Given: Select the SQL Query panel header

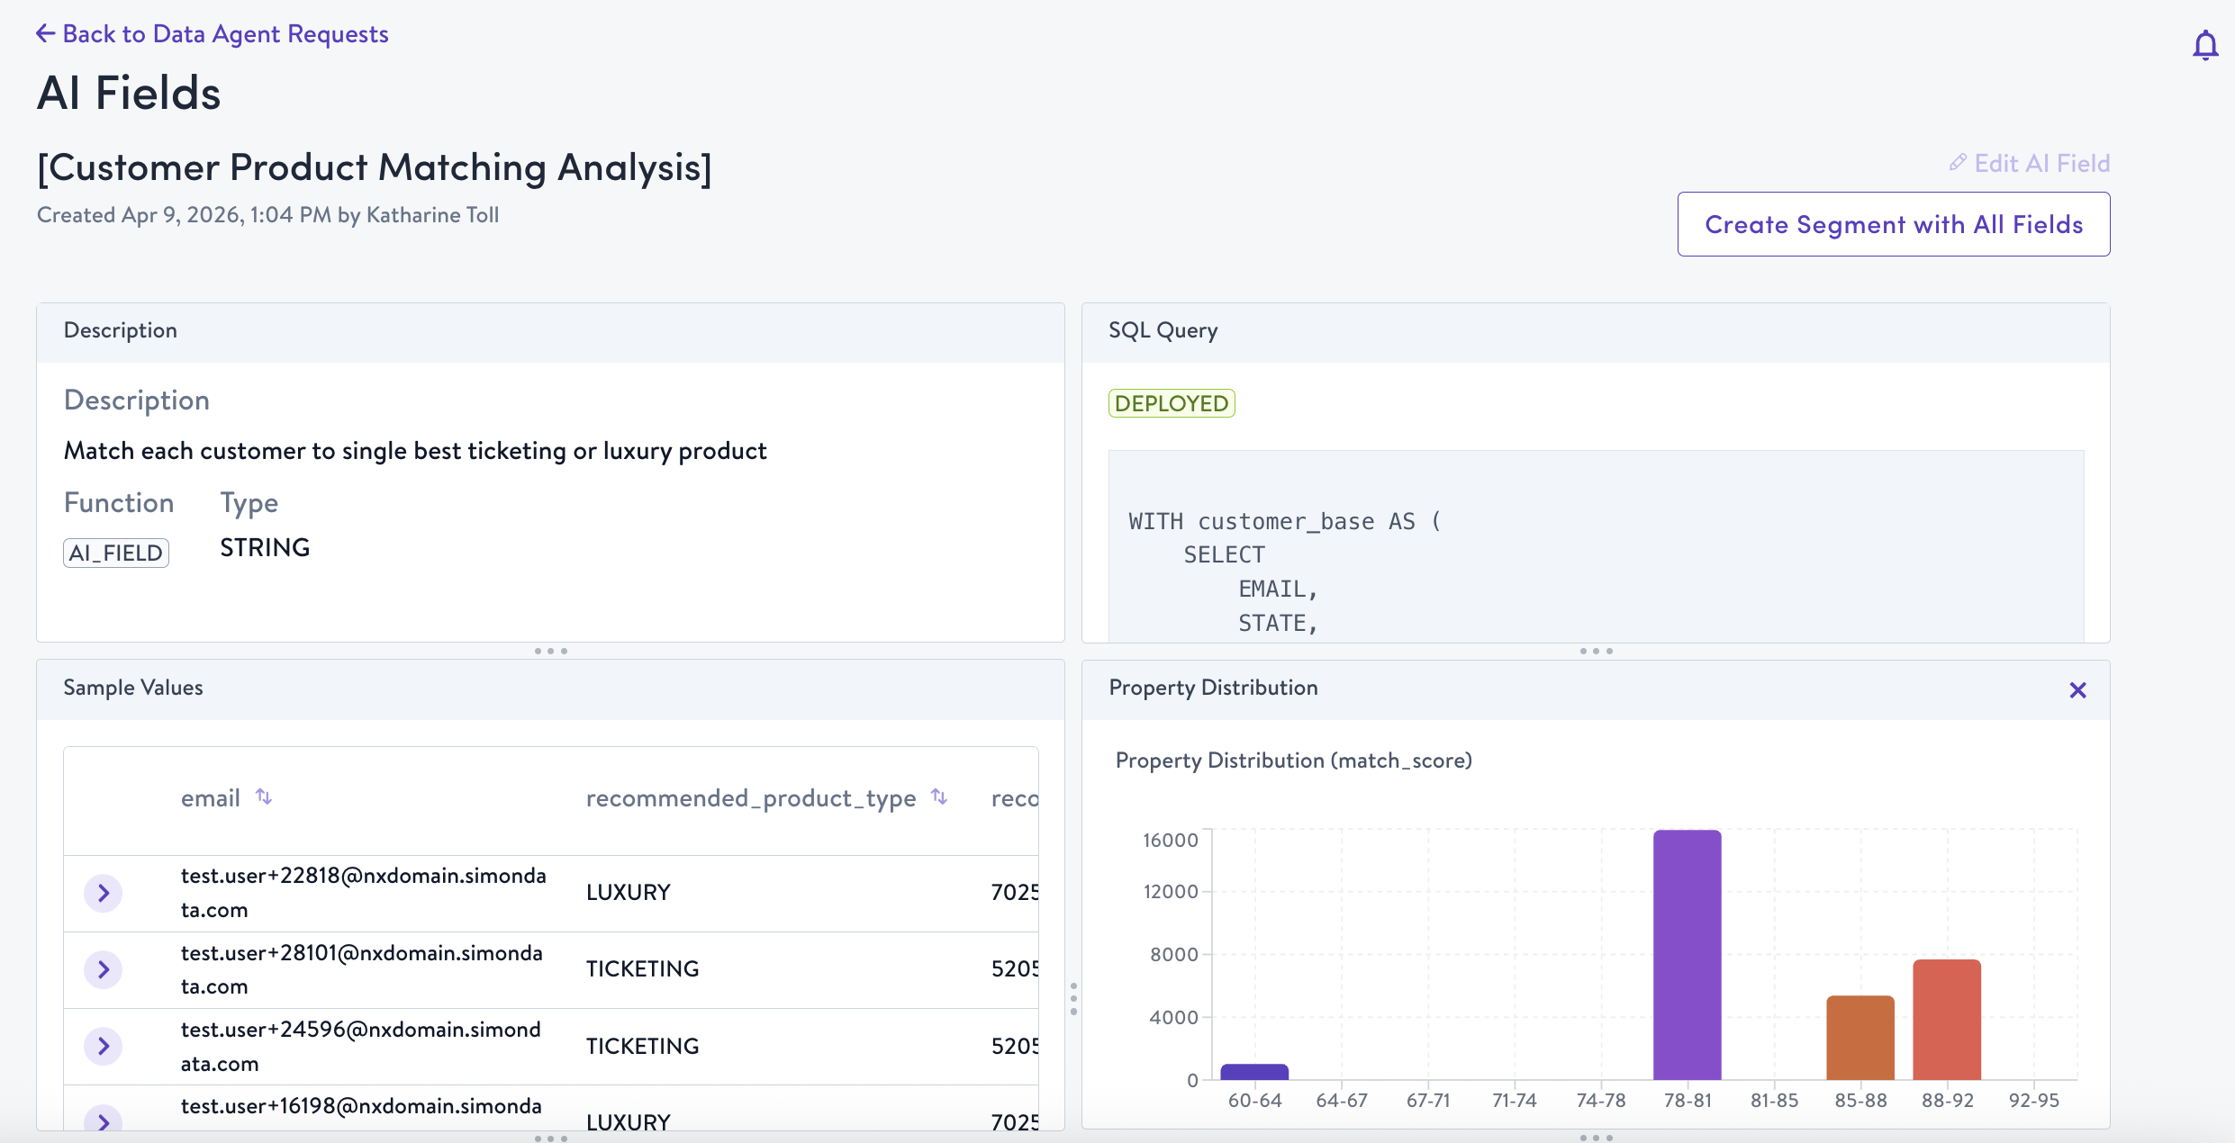Looking at the screenshot, I should pos(1163,330).
